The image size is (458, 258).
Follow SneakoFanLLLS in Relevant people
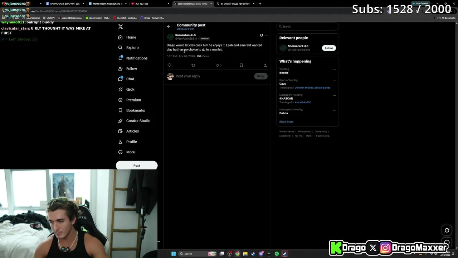[x=329, y=48]
